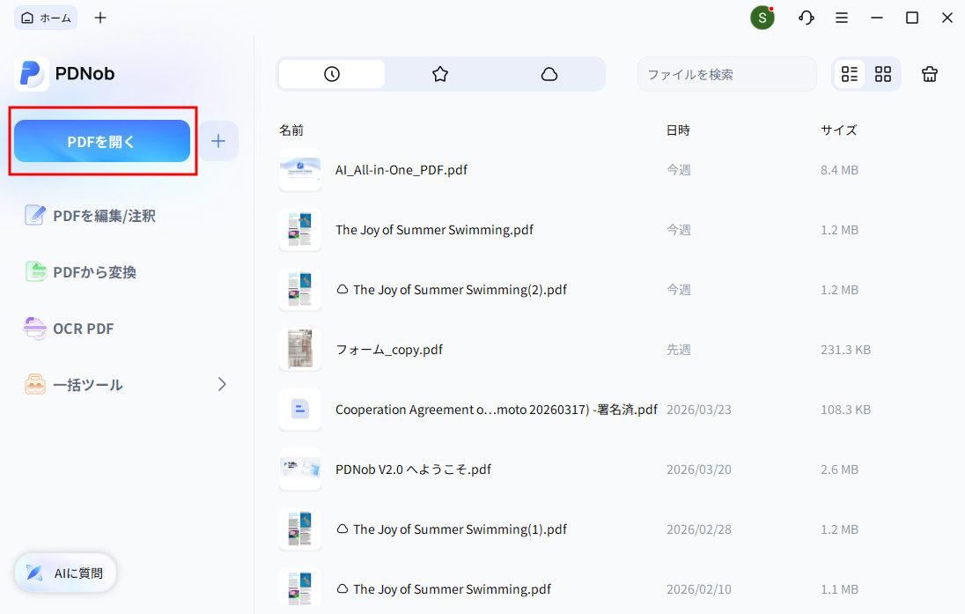
Task: Switch to the cloud files tab
Action: click(549, 74)
